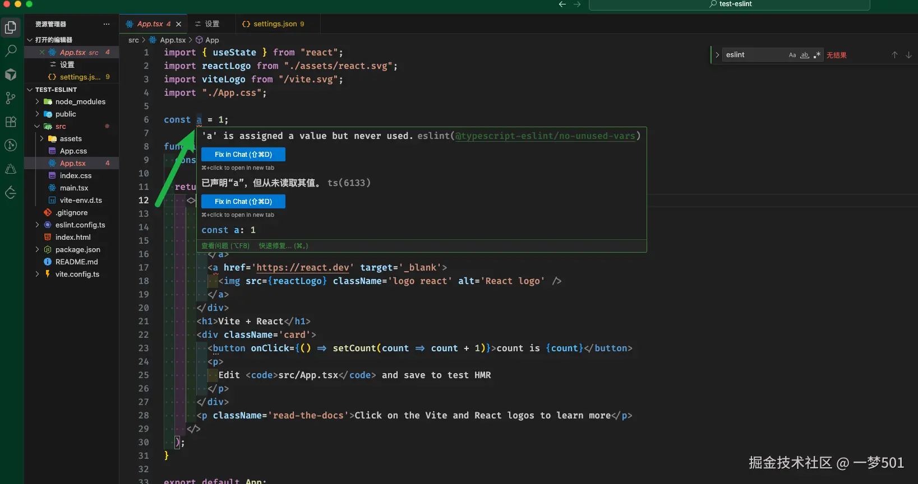Click 查看问题 in hover popup

(225, 246)
